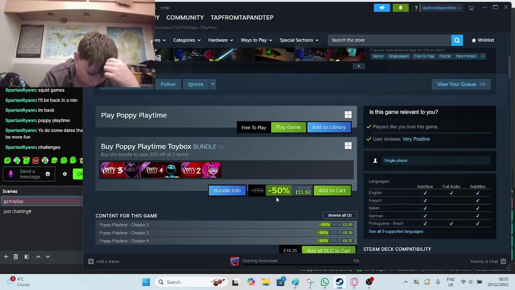Open TAPFROMTAPANDTEP profile tab
Image resolution: width=515 pixels, height=290 pixels.
pos(242,18)
